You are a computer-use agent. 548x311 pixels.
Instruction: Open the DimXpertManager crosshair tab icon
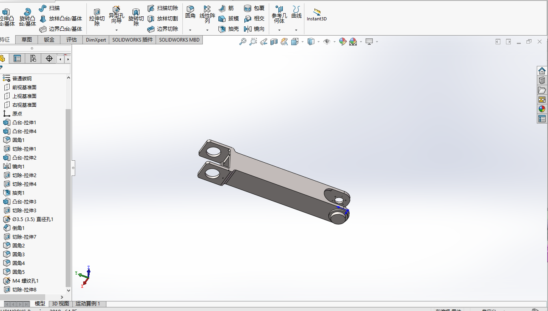(49, 59)
